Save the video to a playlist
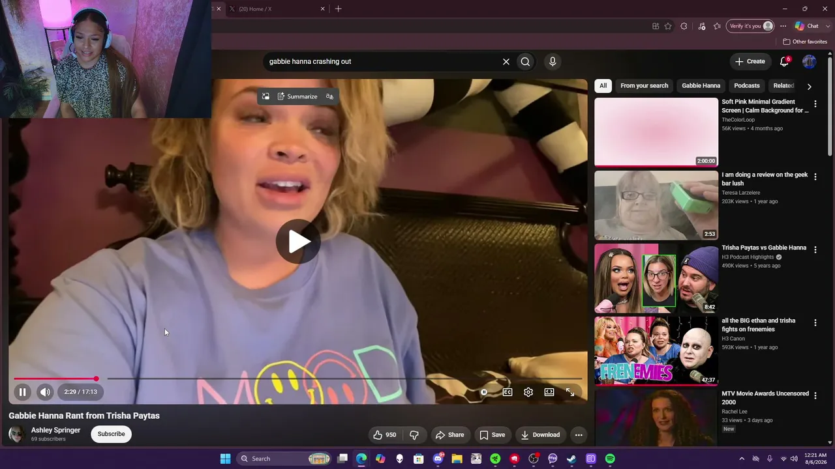The height and width of the screenshot is (469, 835). (493, 435)
